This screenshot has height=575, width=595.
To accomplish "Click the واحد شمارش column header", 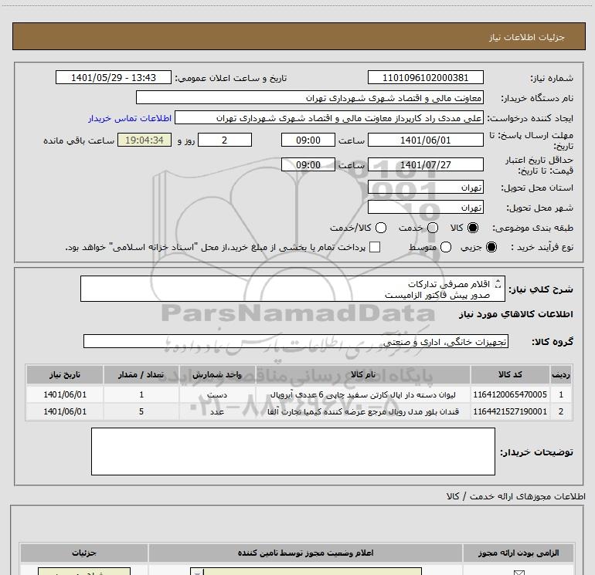I will pos(217,374).
